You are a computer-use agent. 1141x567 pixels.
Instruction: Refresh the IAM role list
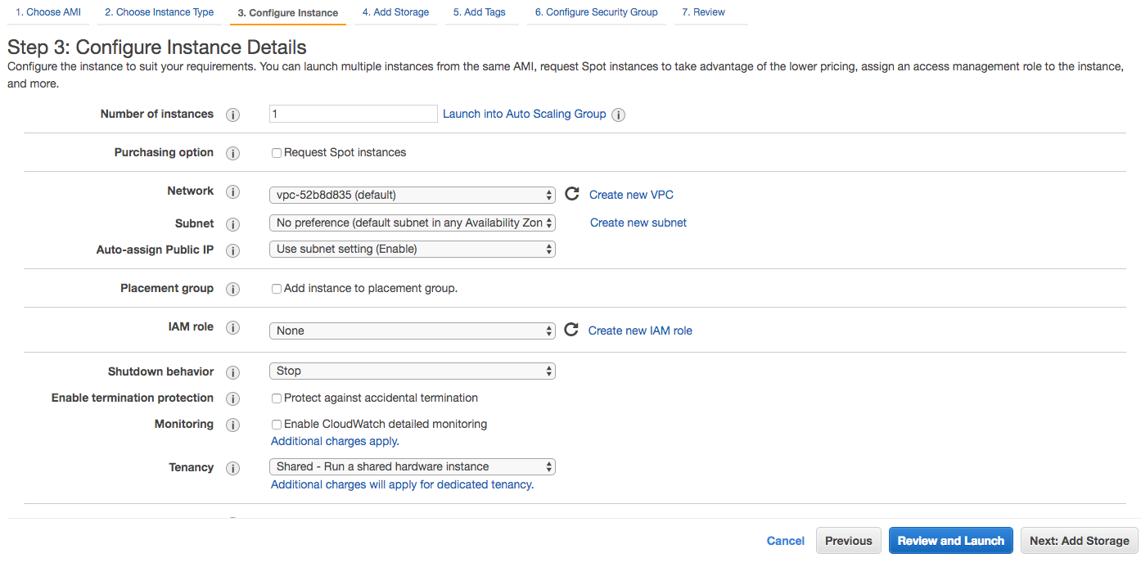tap(571, 330)
